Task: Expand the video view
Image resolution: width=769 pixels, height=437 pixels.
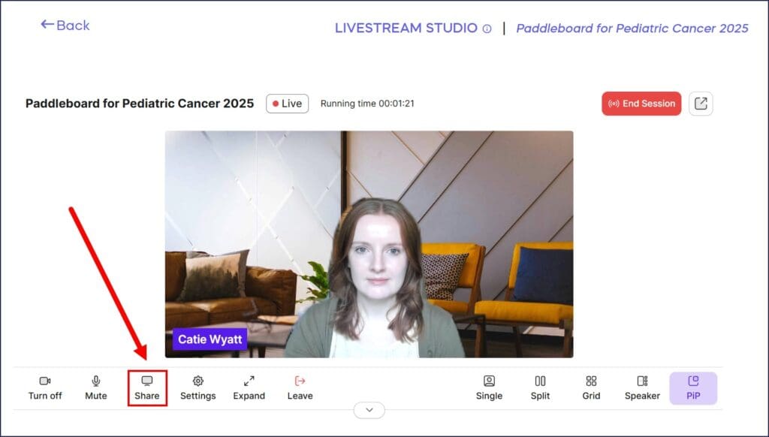Action: 249,387
